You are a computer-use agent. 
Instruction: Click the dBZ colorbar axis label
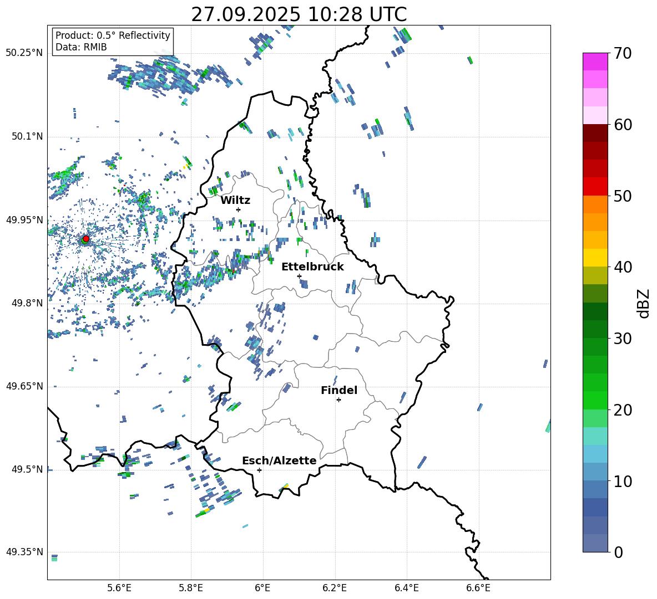(644, 303)
